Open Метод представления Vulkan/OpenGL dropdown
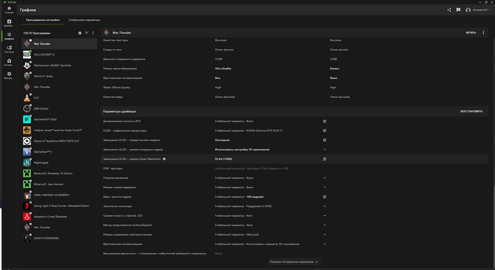 pyautogui.click(x=325, y=225)
